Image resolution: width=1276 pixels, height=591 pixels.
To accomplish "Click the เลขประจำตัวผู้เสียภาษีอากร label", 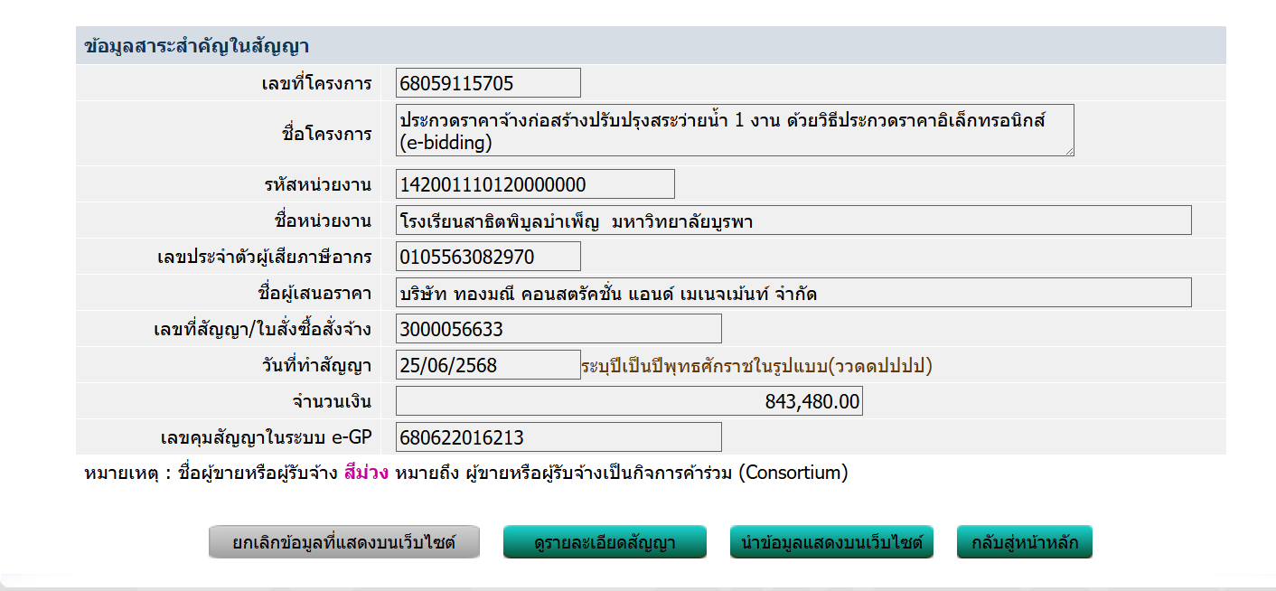I will (264, 257).
